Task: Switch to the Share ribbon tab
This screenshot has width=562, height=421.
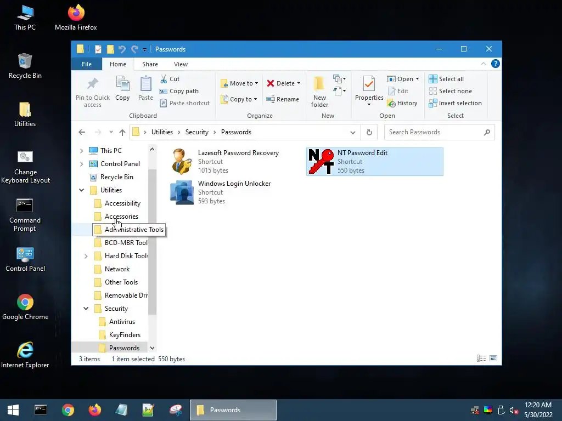Action: pyautogui.click(x=150, y=64)
